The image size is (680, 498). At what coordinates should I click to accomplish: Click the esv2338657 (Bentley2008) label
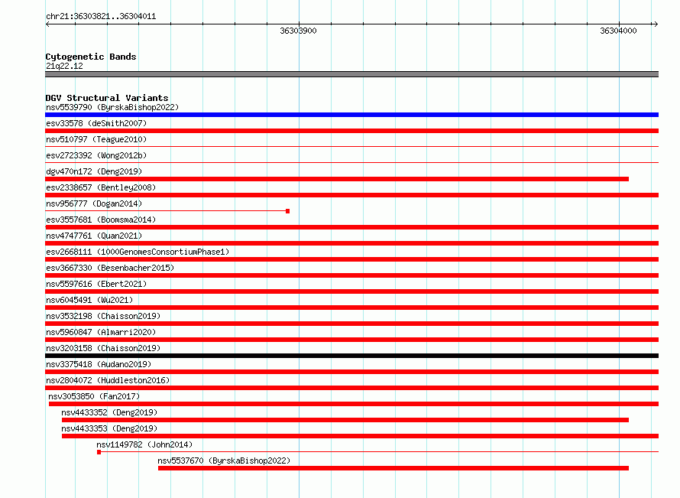101,187
